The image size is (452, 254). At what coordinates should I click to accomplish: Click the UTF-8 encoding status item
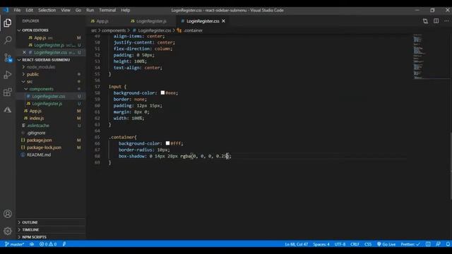340,244
